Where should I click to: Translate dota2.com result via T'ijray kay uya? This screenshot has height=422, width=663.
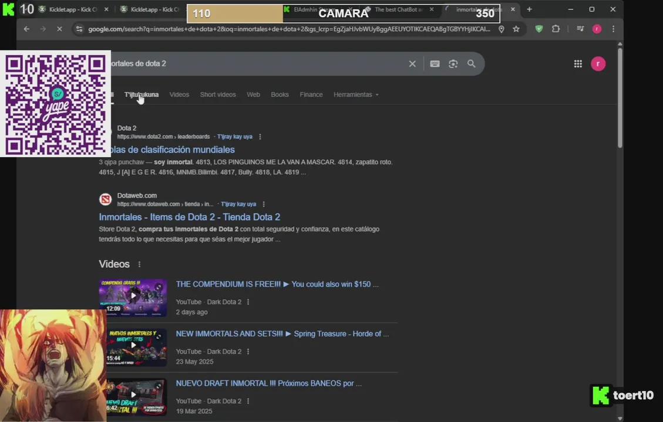click(235, 137)
